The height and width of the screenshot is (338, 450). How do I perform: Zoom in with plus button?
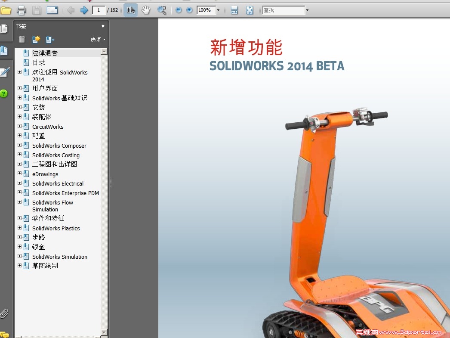click(x=189, y=10)
